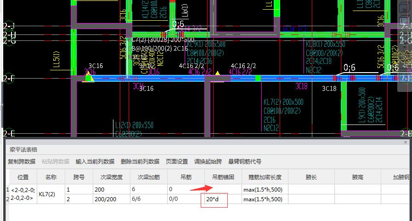Click span 1 箍筋加密长度 max(1.5*h,500) cell
The width and height of the screenshot is (412, 221).
click(265, 189)
